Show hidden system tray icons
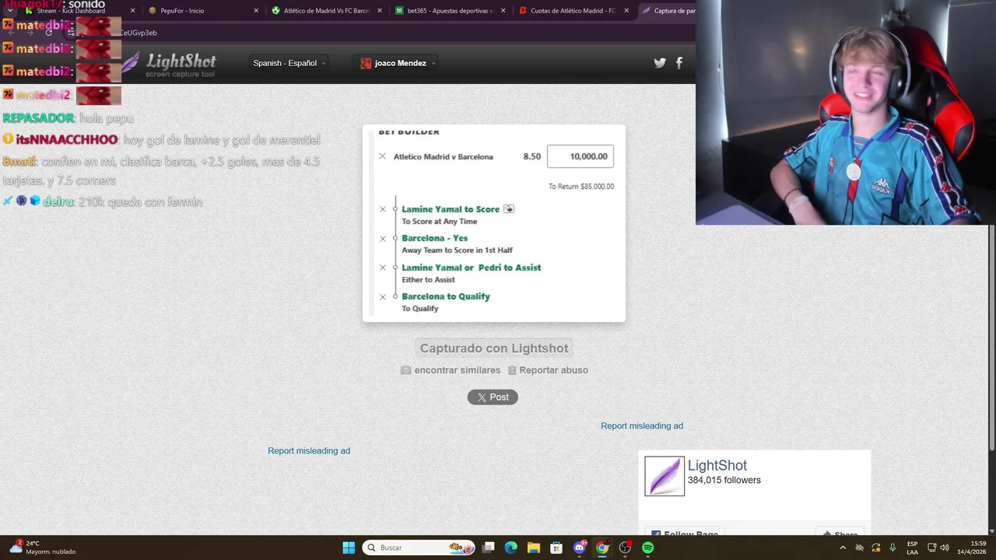The width and height of the screenshot is (996, 560). tap(843, 548)
